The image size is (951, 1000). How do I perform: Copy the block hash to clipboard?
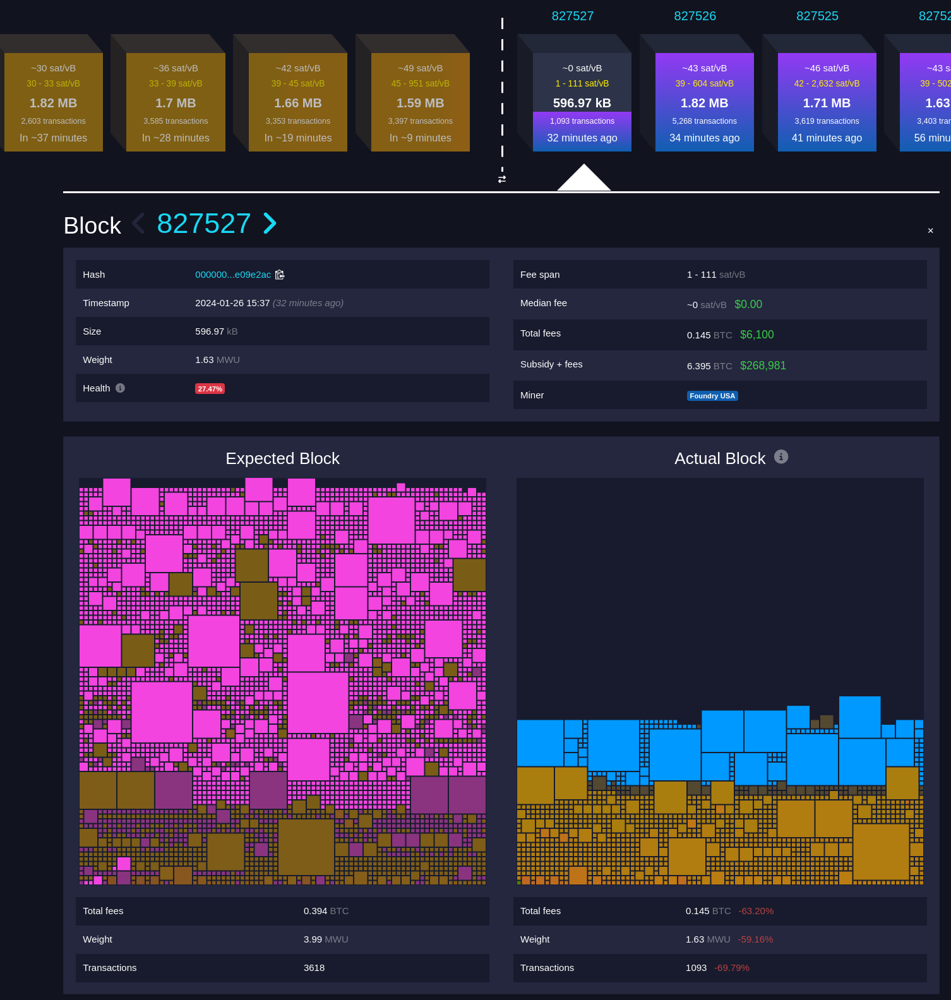pyautogui.click(x=280, y=275)
